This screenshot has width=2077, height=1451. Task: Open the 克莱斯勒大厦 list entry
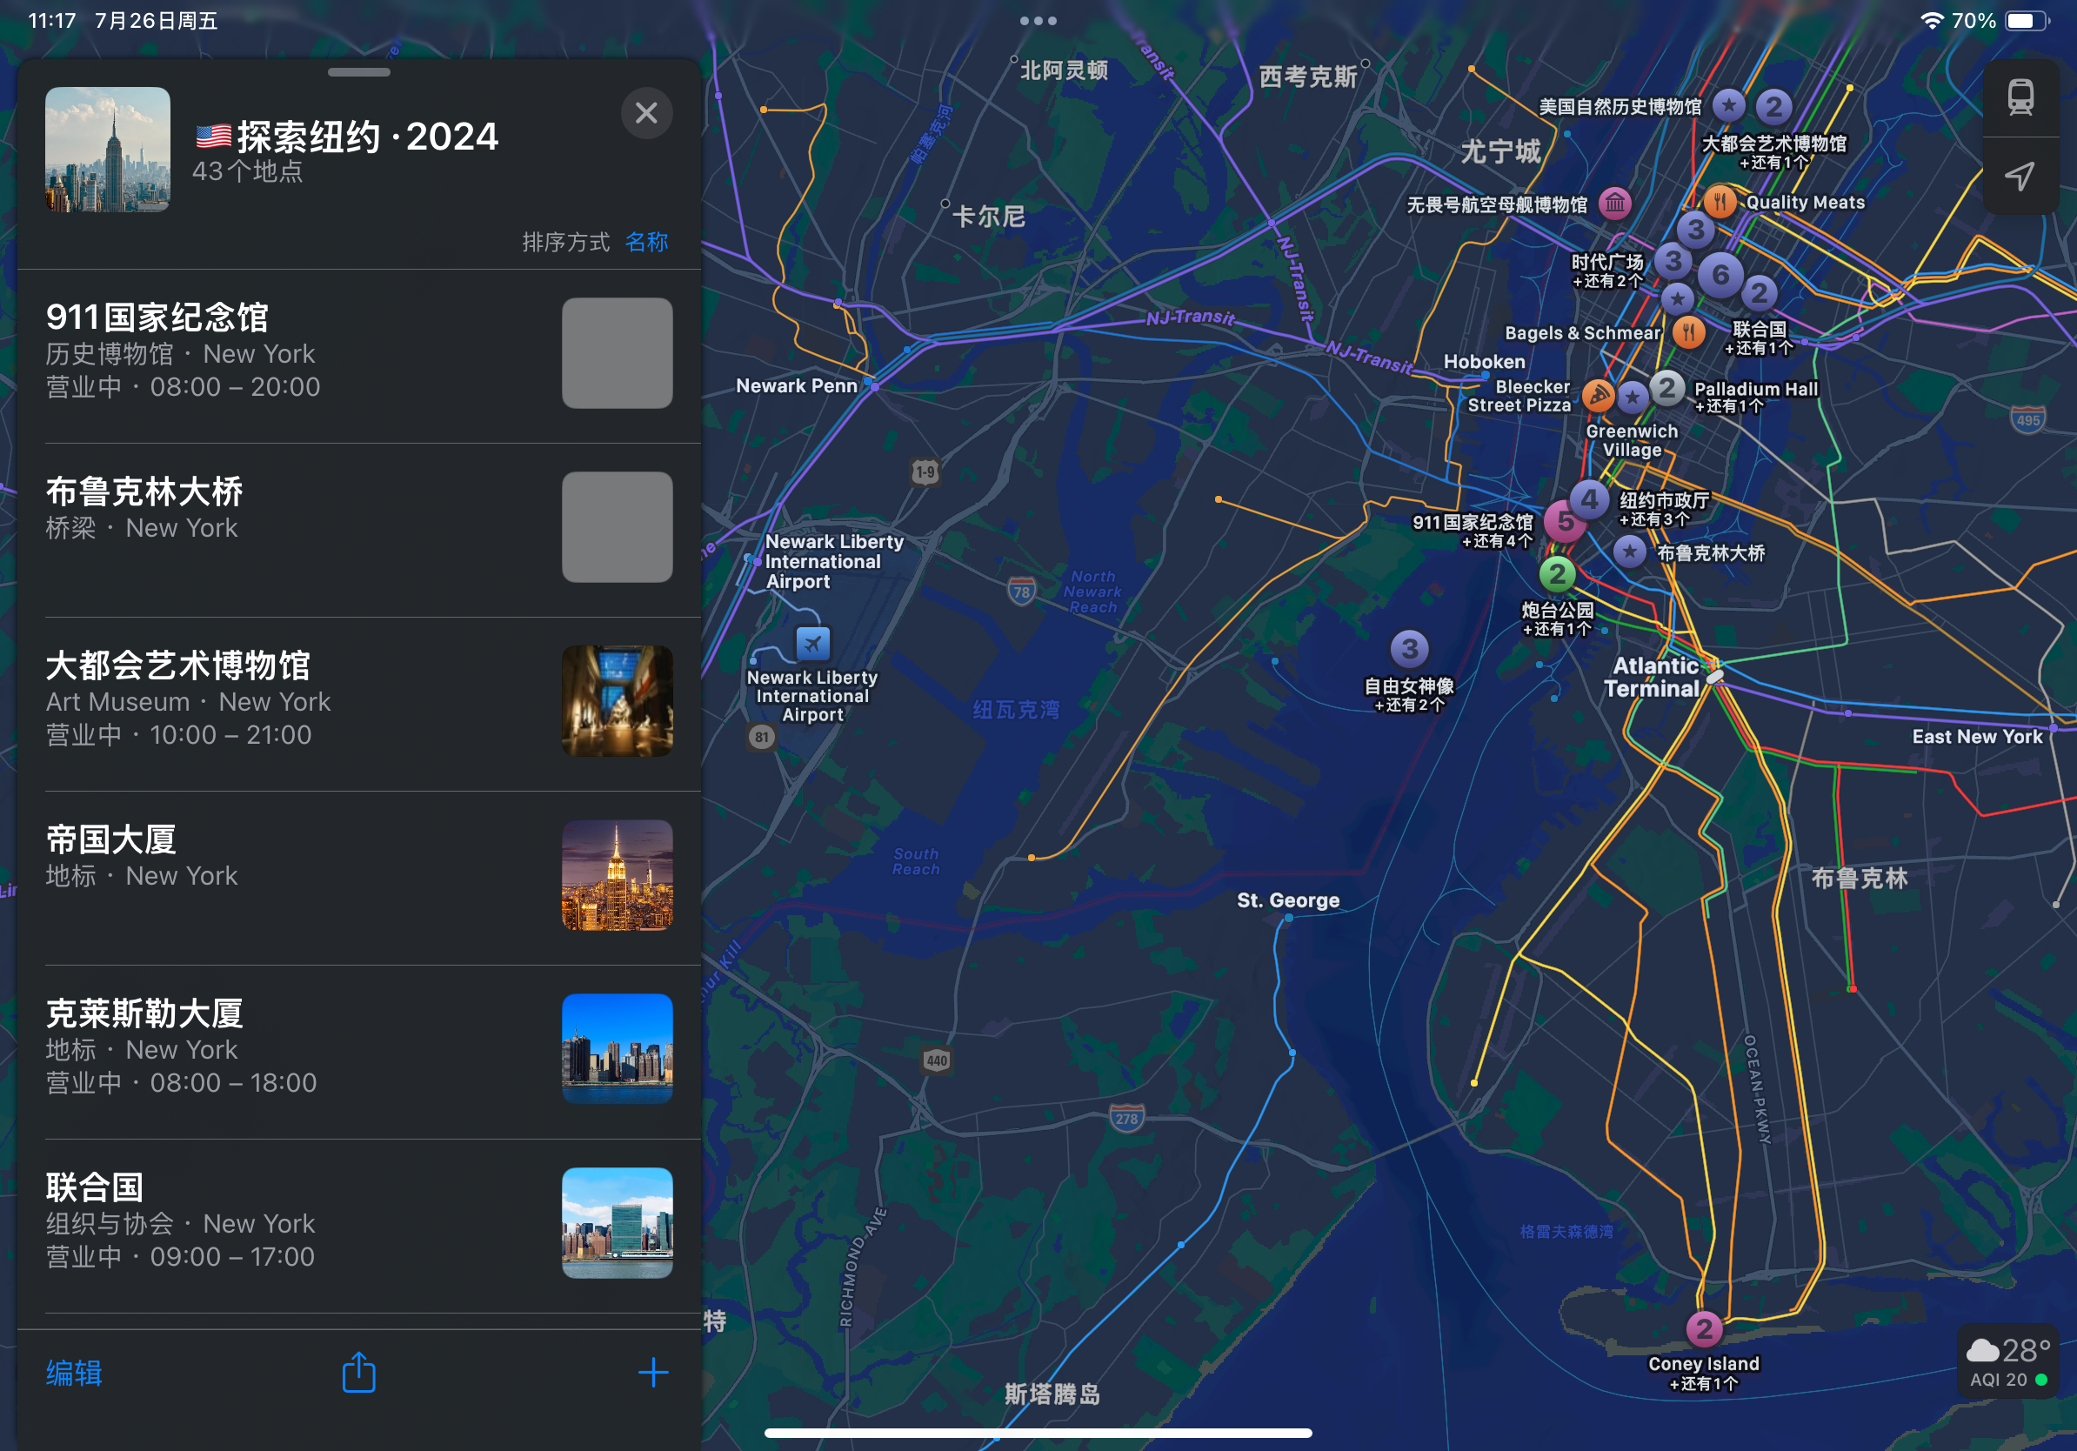(359, 1051)
